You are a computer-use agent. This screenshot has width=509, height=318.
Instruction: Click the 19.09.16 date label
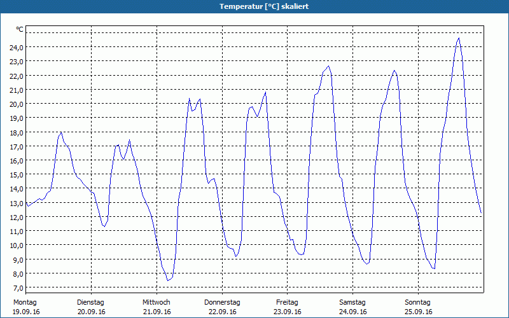pyautogui.click(x=26, y=312)
